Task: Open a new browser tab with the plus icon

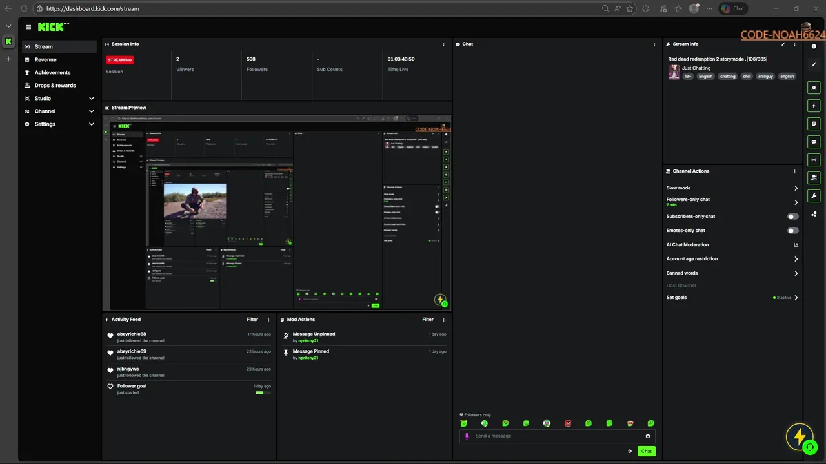Action: (8, 59)
